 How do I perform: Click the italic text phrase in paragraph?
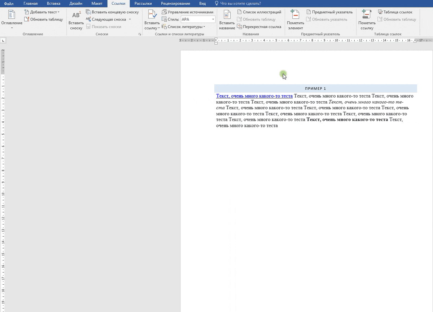[x=366, y=102]
